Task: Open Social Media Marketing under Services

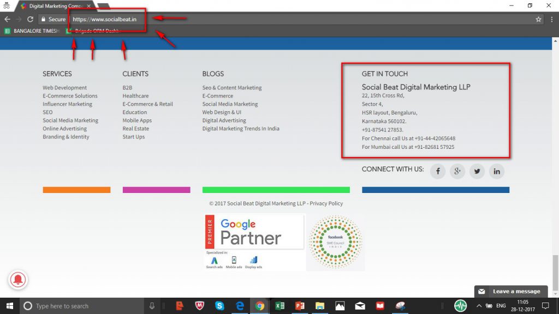Action: tap(70, 120)
